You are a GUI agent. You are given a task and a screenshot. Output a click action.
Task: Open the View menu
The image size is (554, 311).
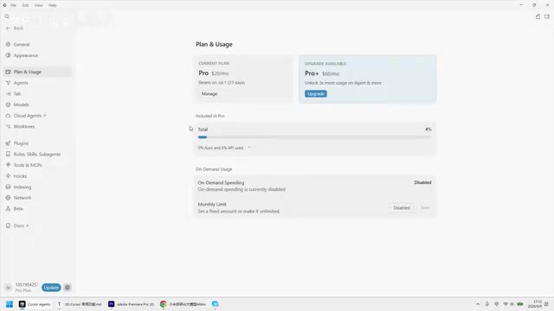click(38, 5)
